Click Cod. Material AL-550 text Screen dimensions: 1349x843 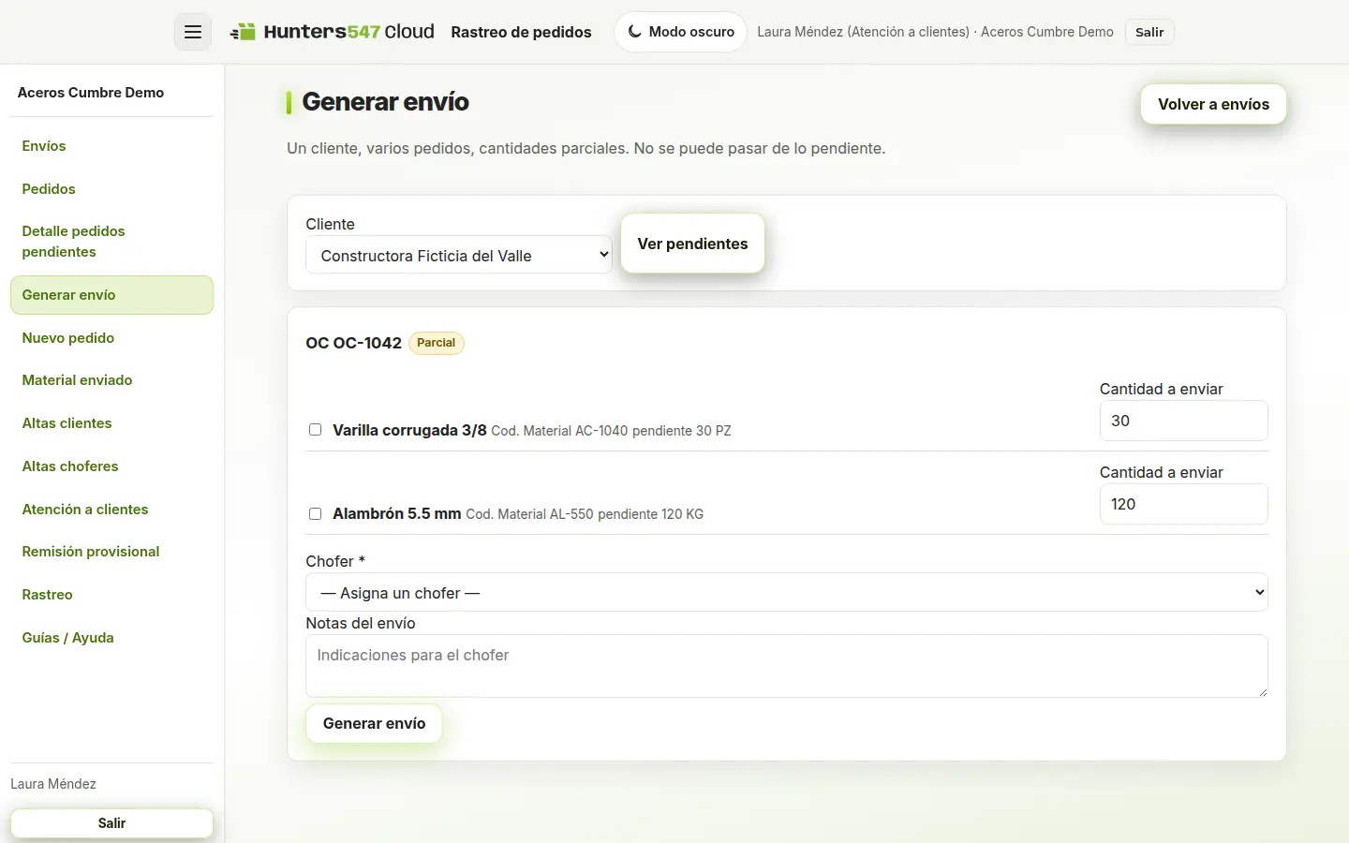click(529, 514)
